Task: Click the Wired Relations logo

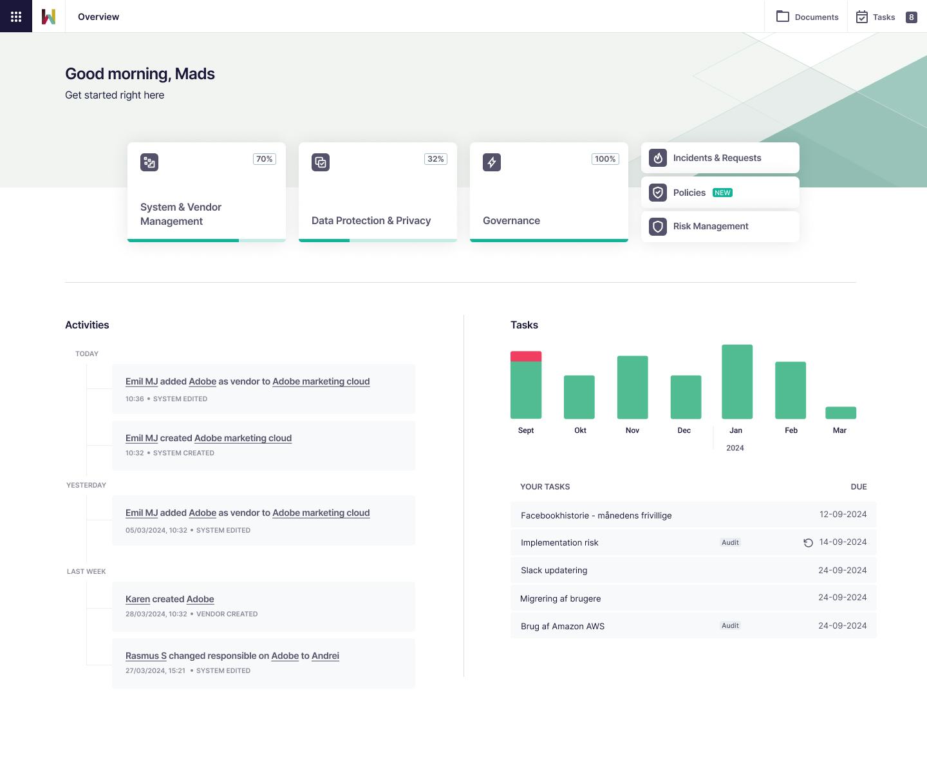Action: (49, 16)
